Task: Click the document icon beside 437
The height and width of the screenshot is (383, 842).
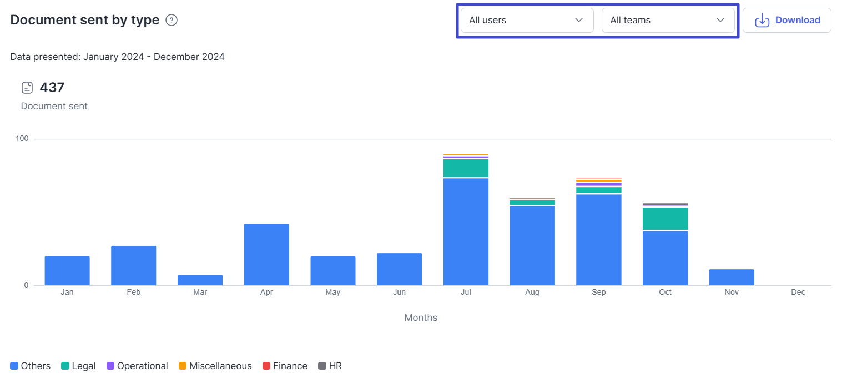Action: [x=27, y=88]
